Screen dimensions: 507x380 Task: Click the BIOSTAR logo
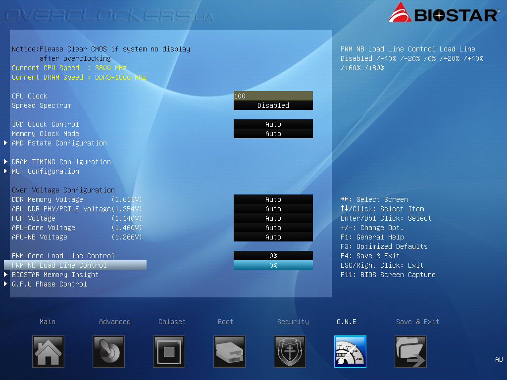443,13
